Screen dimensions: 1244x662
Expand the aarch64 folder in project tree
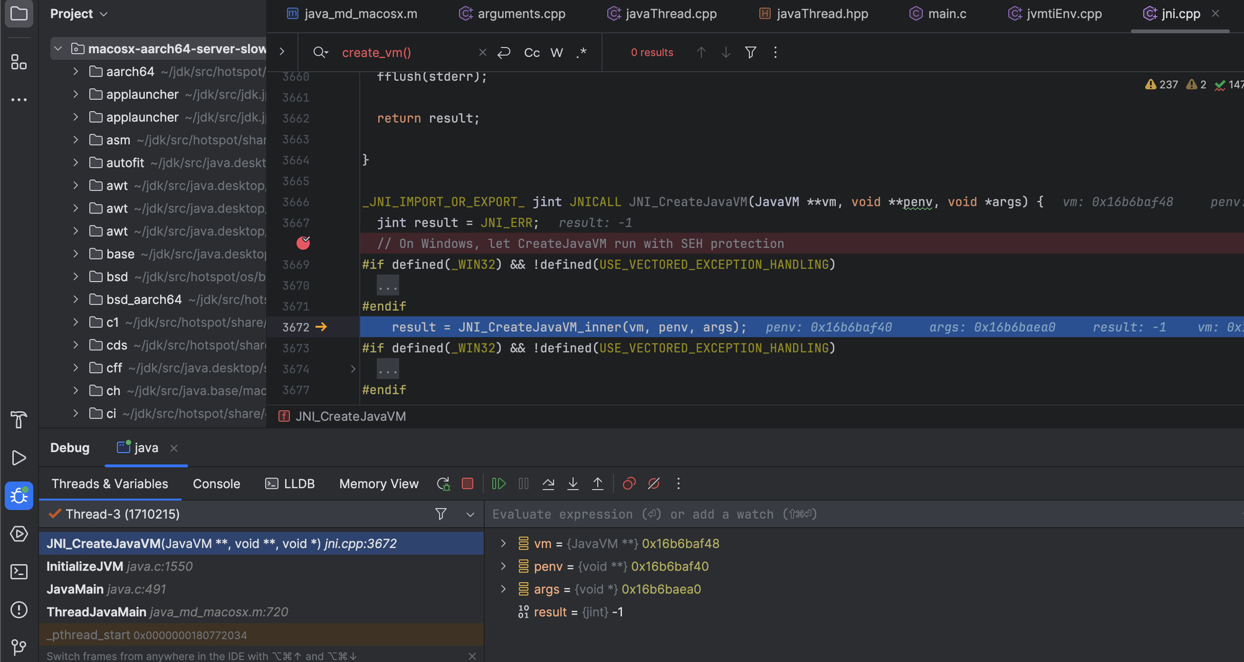point(75,71)
